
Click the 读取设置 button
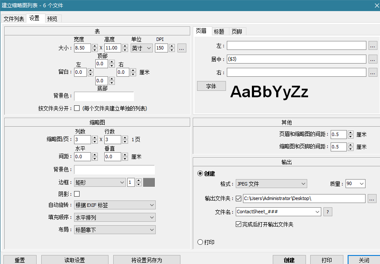tap(75, 260)
